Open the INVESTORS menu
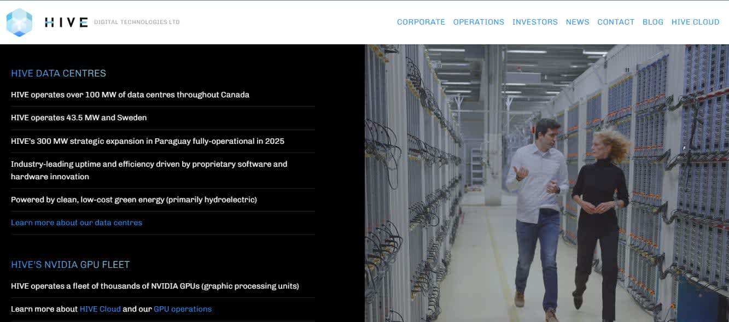The width and height of the screenshot is (729, 322). (535, 22)
